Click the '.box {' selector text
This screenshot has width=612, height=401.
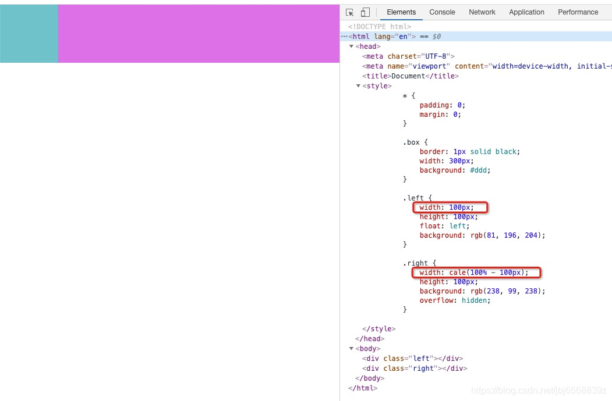(x=415, y=142)
